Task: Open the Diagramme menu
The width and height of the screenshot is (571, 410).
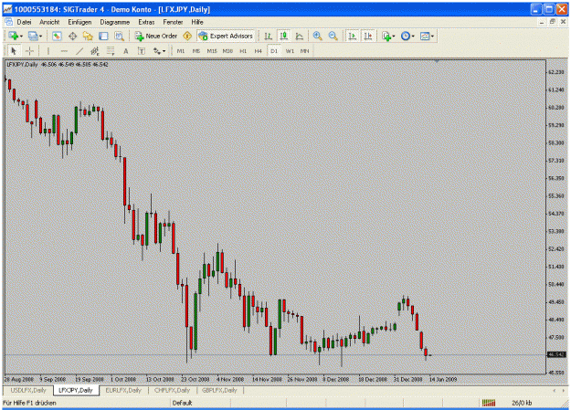Action: (115, 22)
